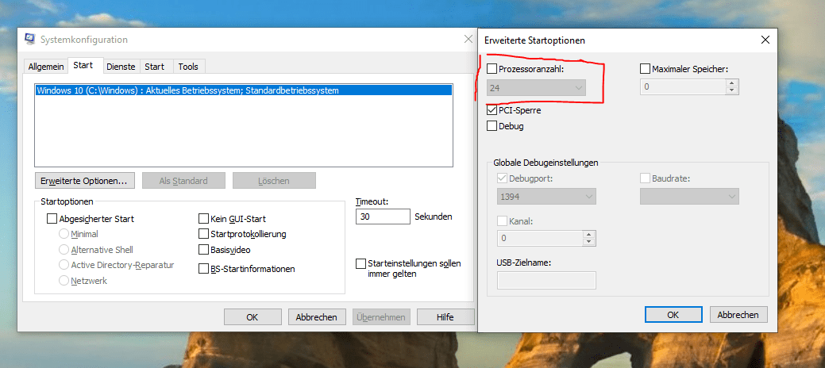Screen dimensions: 825x368
Task: Enable Maximaler Speicher checkbox
Action: pyautogui.click(x=645, y=68)
